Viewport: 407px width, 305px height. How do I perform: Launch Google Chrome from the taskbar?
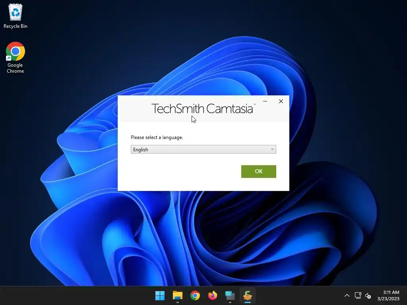tap(195, 295)
